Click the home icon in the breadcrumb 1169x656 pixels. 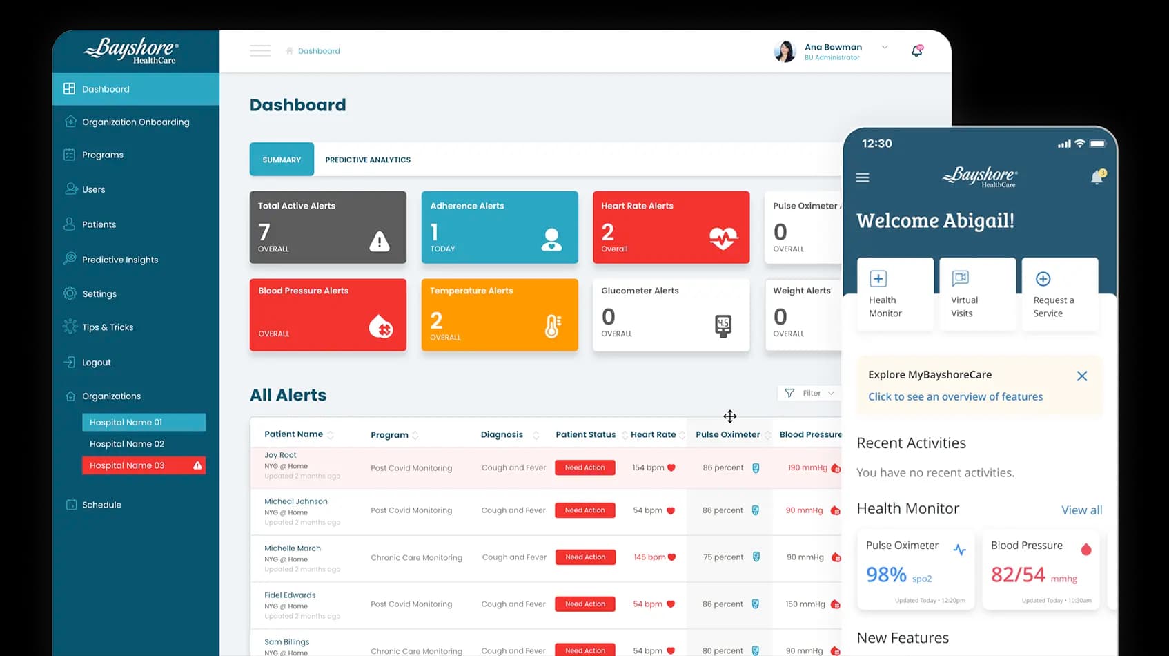tap(290, 51)
